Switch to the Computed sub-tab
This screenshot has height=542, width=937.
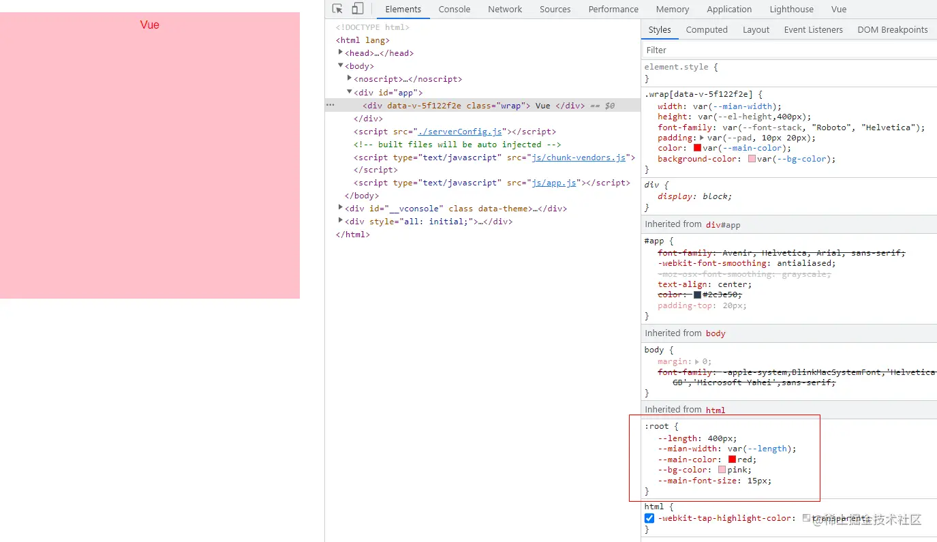pos(707,30)
